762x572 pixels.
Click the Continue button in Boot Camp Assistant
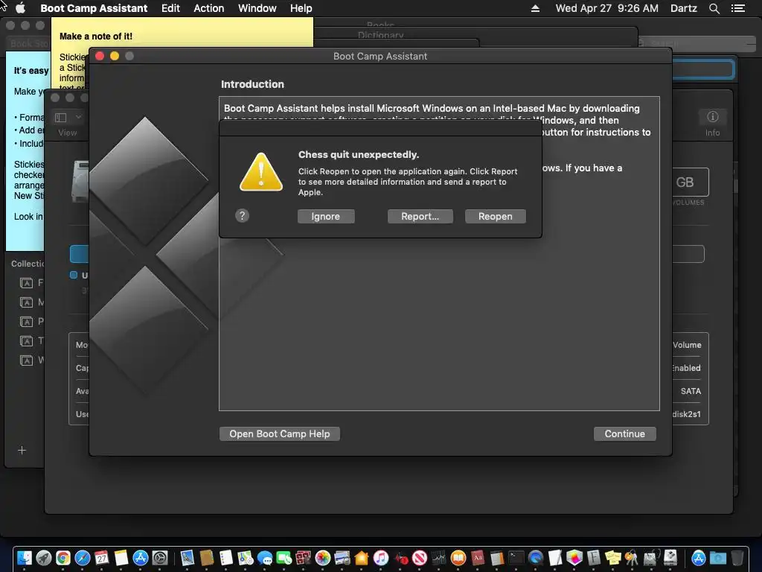pyautogui.click(x=624, y=434)
